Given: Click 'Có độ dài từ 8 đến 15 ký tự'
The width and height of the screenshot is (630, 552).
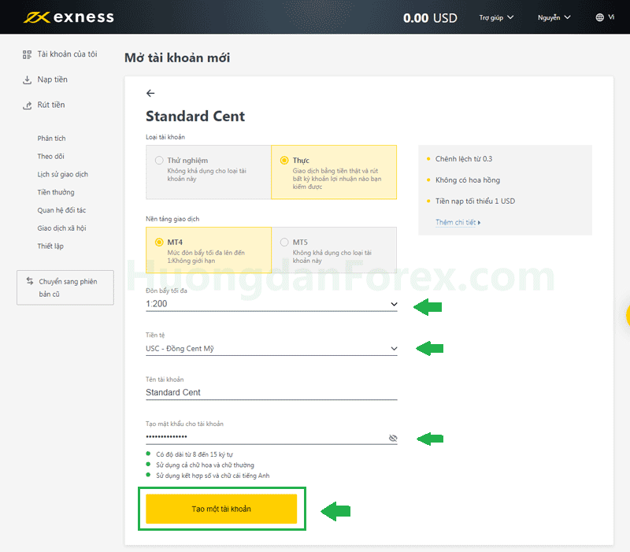Looking at the screenshot, I should (x=195, y=454).
